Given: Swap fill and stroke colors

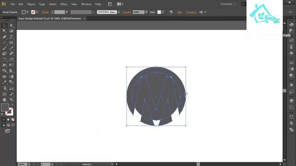Looking at the screenshot, I should (12, 105).
